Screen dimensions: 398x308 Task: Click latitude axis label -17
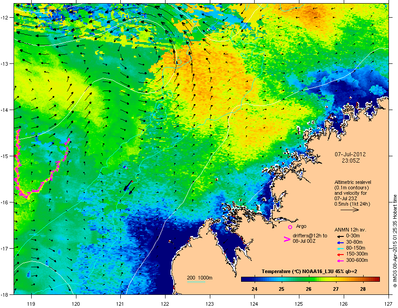5,248
